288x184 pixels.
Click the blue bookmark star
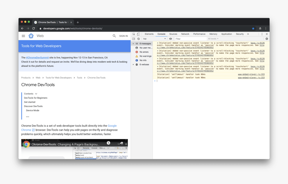pos(253,28)
